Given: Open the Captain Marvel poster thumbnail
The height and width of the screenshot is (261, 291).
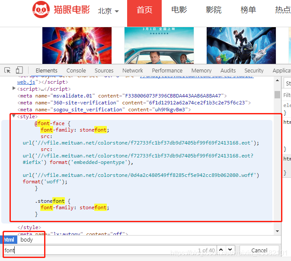Looking at the screenshot, I should (77, 46).
